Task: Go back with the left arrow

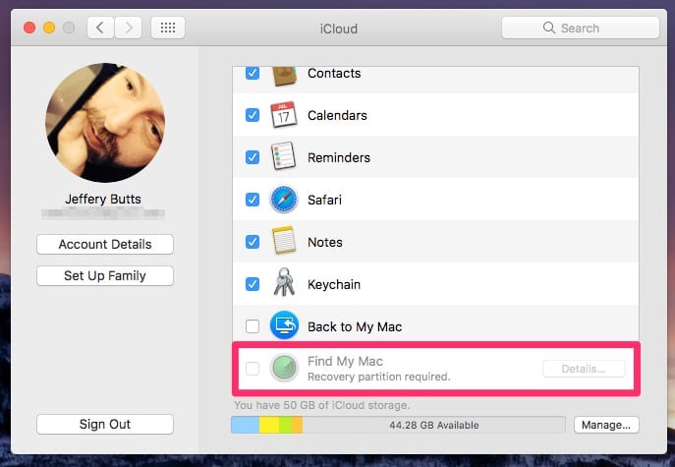Action: point(100,28)
